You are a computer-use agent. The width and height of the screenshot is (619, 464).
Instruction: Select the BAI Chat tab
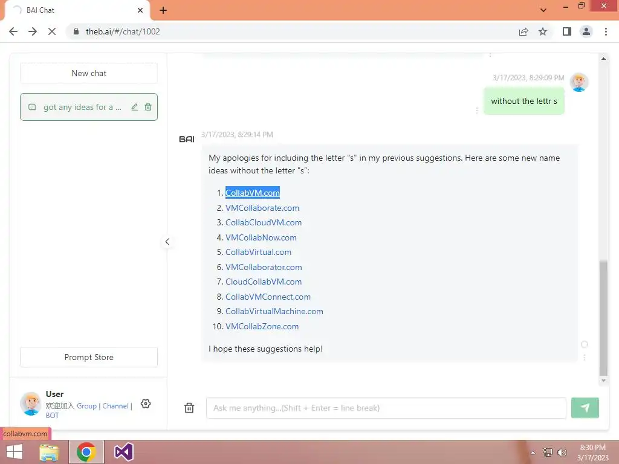click(77, 10)
